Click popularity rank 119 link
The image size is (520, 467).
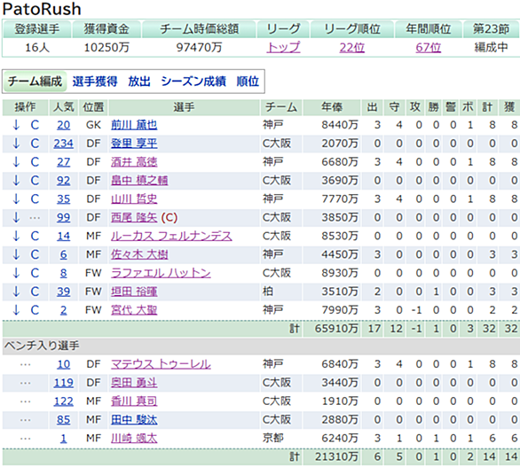click(63, 383)
